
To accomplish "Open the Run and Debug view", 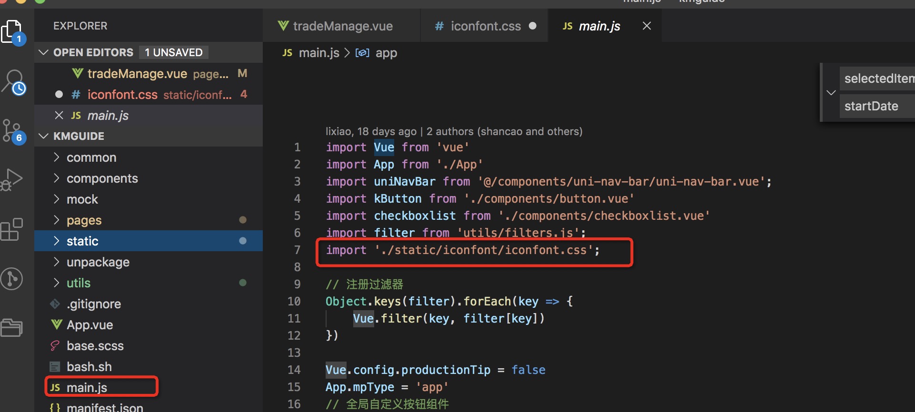I will point(12,180).
